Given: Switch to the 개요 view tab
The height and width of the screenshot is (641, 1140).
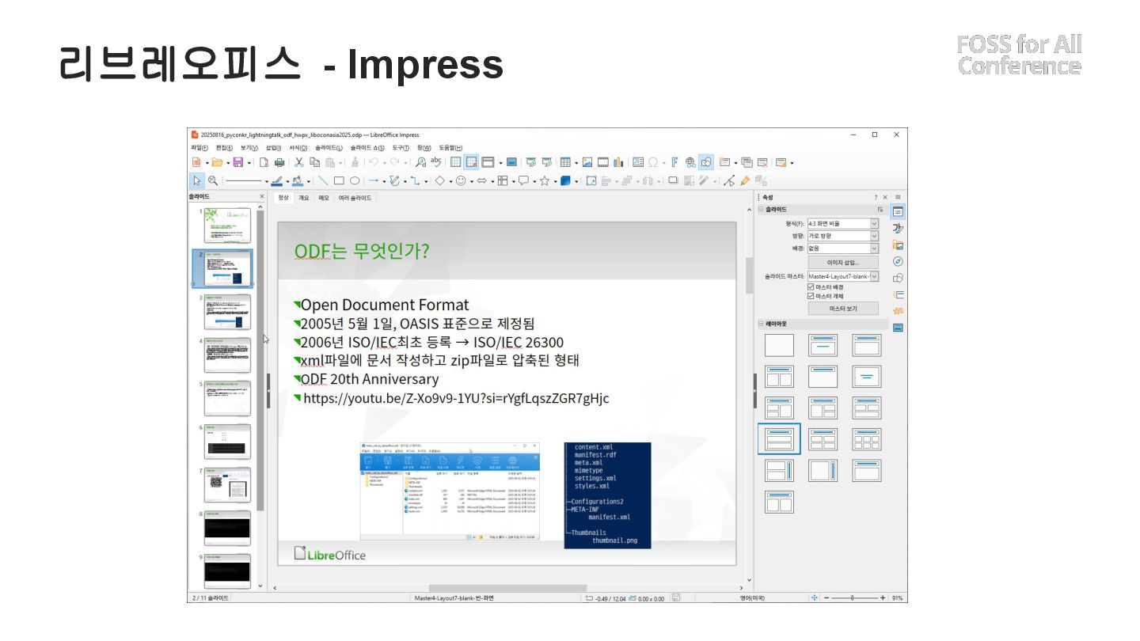Looking at the screenshot, I should tap(303, 198).
